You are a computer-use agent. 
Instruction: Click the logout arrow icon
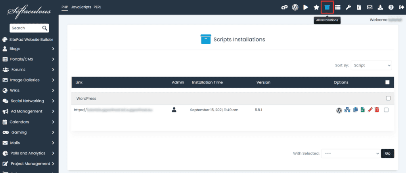[x=401, y=7]
